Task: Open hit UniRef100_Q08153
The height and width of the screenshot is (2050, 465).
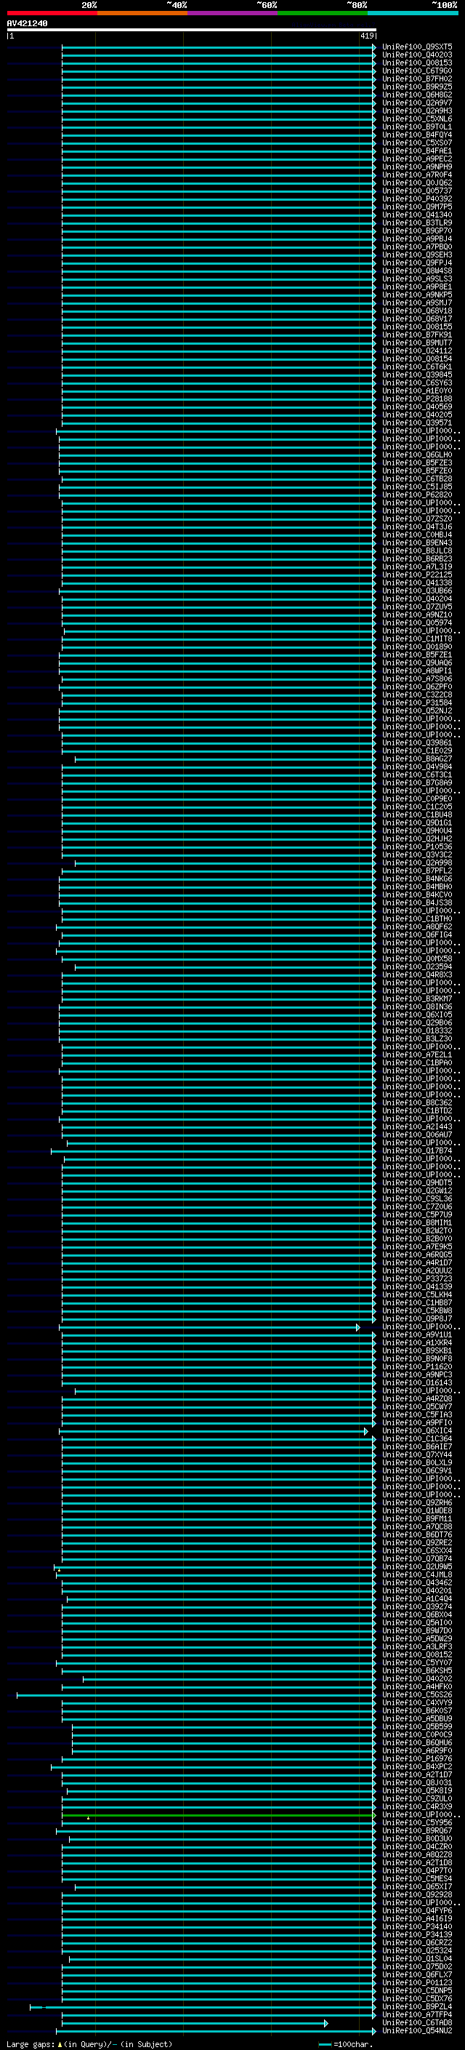Action: (x=417, y=63)
